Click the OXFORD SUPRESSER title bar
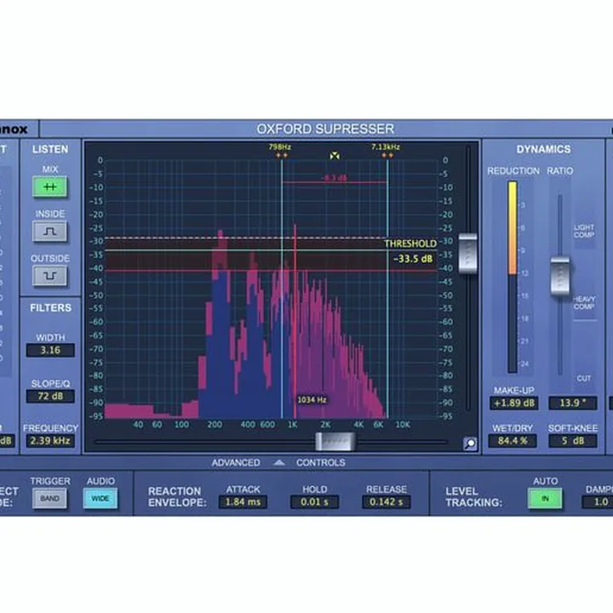Image resolution: width=613 pixels, height=613 pixels. 325,129
